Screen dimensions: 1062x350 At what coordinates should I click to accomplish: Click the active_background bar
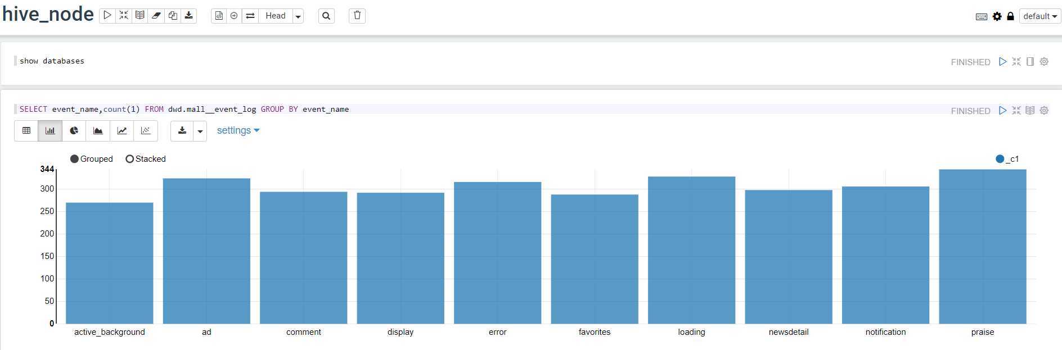110,263
